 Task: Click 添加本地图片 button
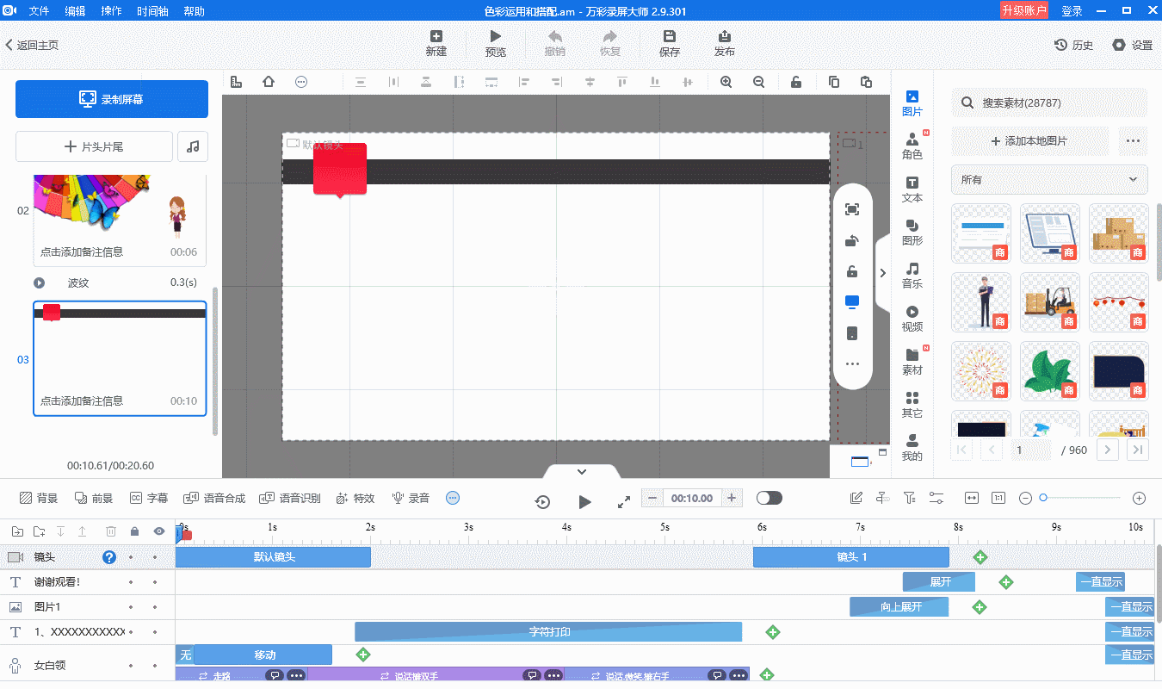coord(1030,141)
